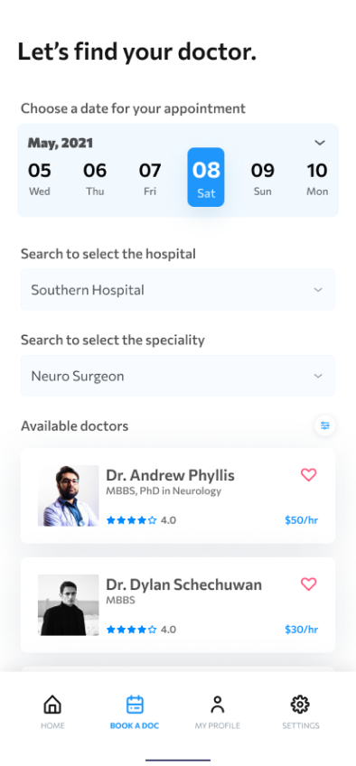Favorite Dr. Andrew Phyllis with heart icon
Image resolution: width=356 pixels, height=766 pixels.
pos(309,475)
